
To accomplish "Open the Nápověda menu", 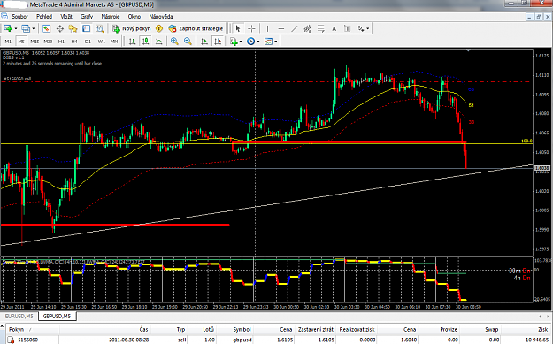I will coord(161,17).
